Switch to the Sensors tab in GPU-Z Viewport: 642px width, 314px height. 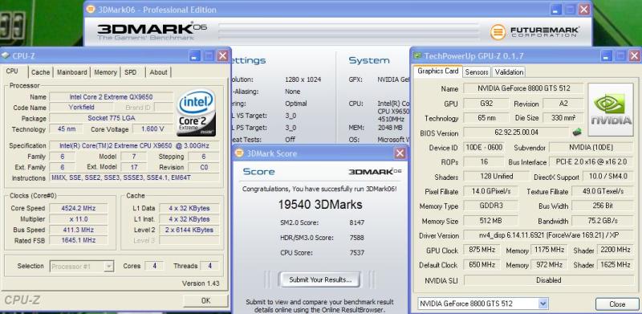[x=477, y=72]
